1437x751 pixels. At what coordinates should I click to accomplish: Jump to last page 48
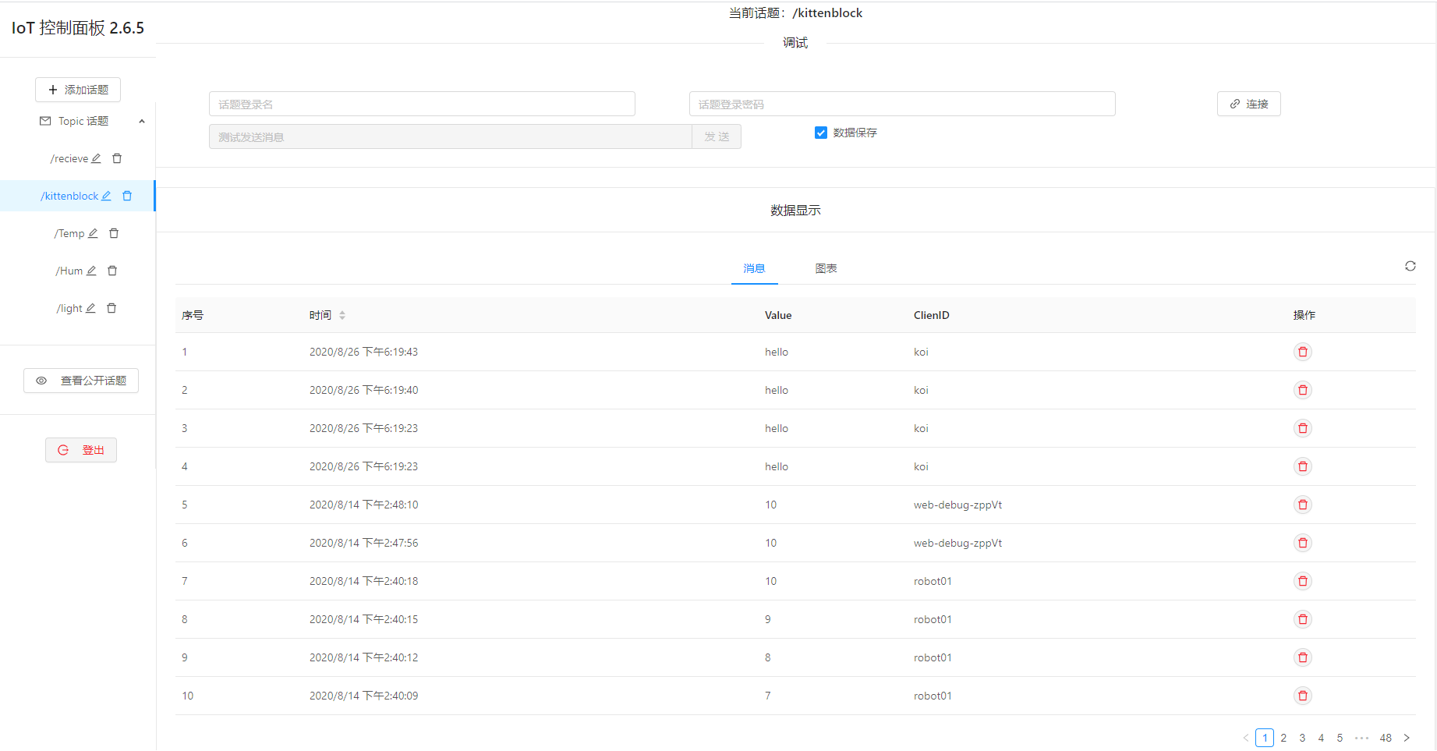click(x=1386, y=738)
